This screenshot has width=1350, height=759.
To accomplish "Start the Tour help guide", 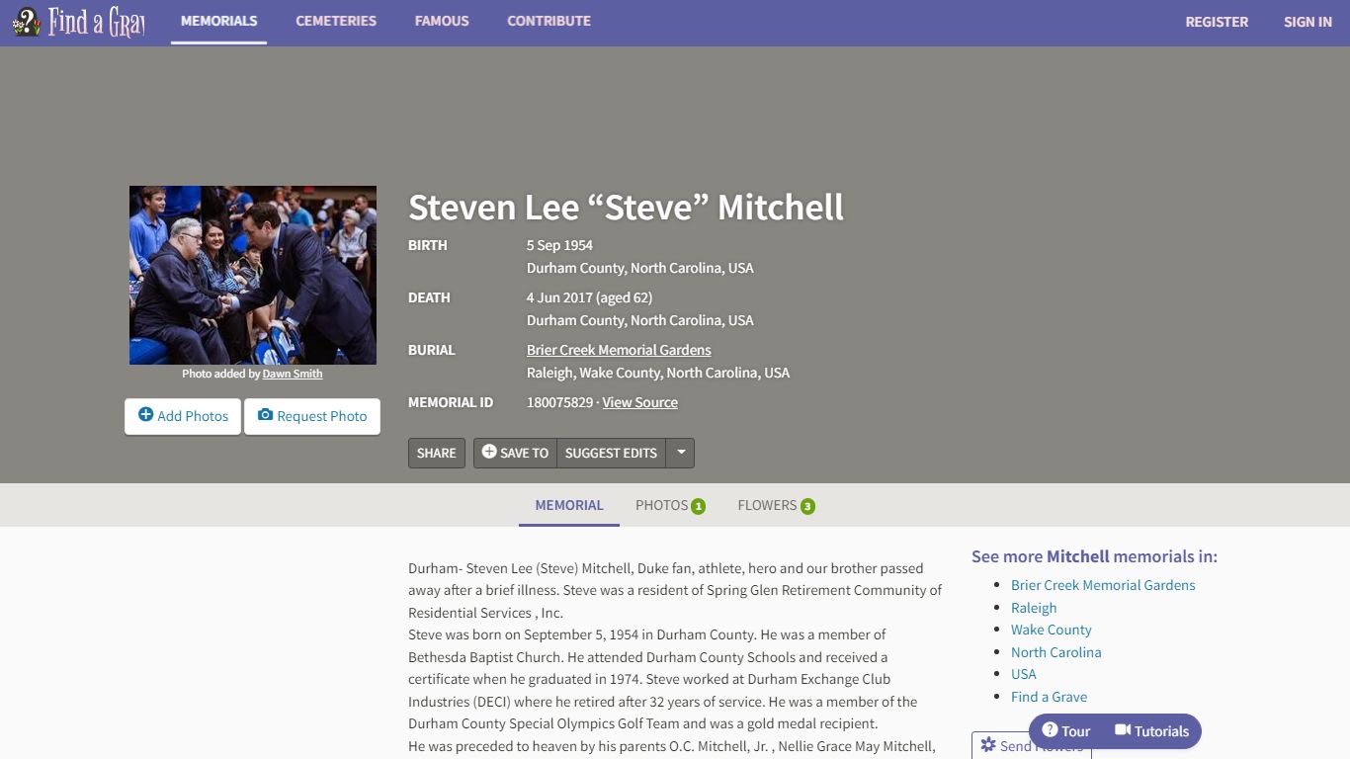I will pyautogui.click(x=1066, y=731).
